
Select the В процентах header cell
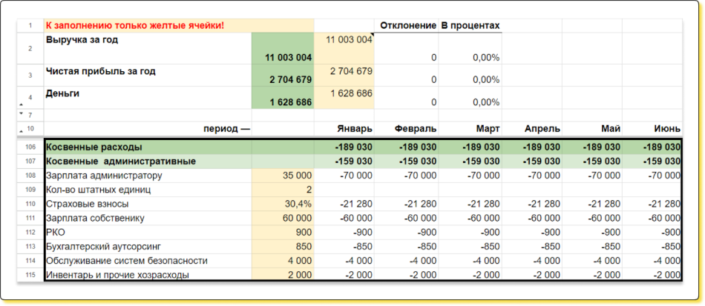[470, 26]
